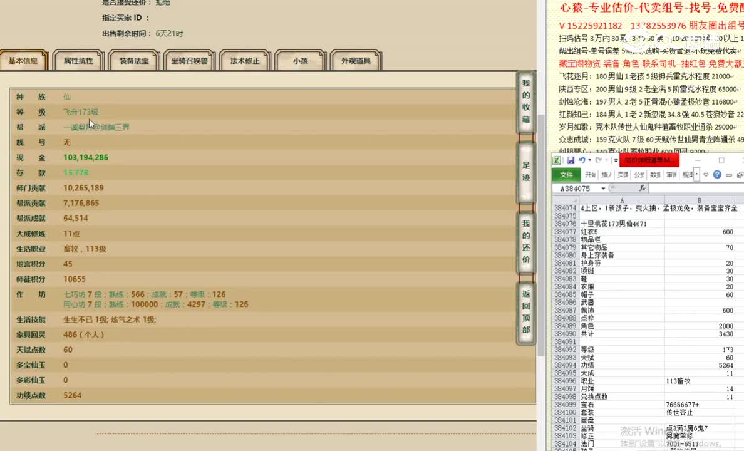Open the 公式 Formulas ribbon tab
The width and height of the screenshot is (744, 451).
(x=639, y=175)
